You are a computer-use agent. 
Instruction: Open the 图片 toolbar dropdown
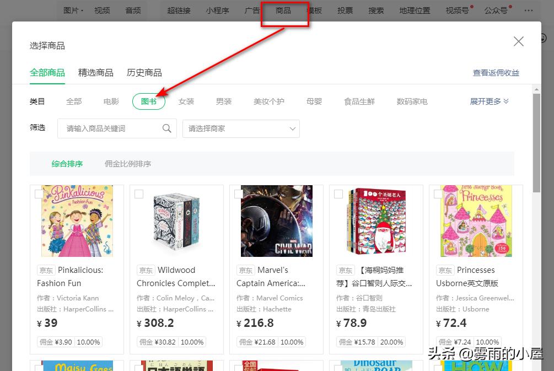[73, 10]
